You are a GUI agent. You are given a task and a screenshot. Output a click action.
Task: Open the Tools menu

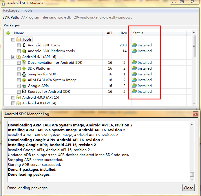coord(28,10)
